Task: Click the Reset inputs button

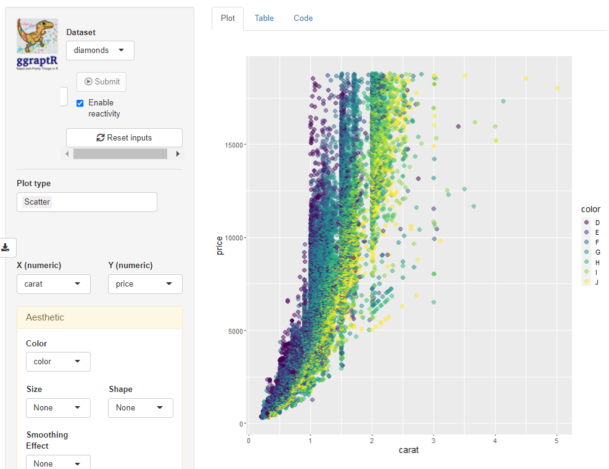Action: [124, 138]
